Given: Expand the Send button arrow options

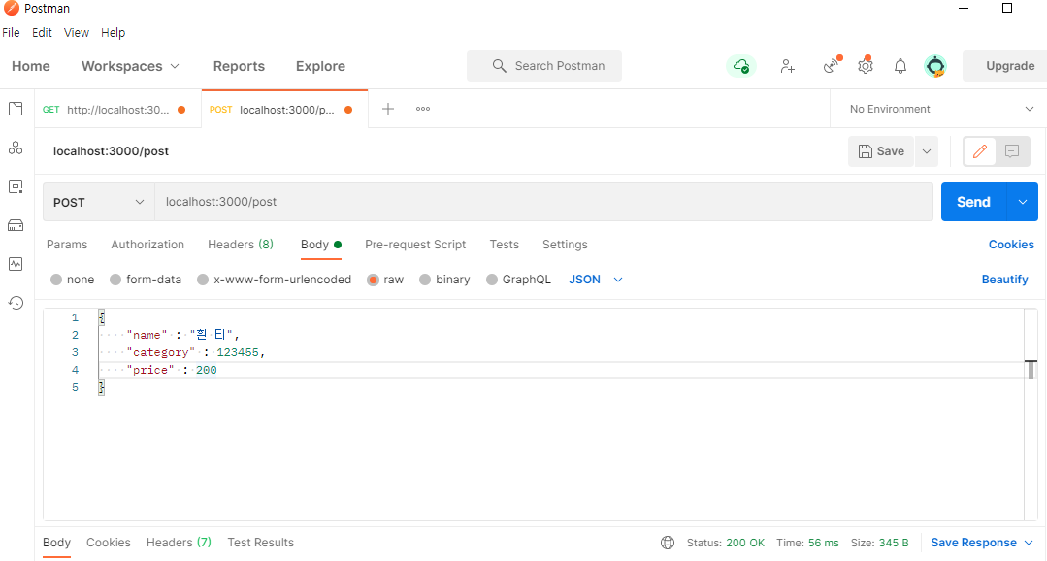Looking at the screenshot, I should [1023, 202].
